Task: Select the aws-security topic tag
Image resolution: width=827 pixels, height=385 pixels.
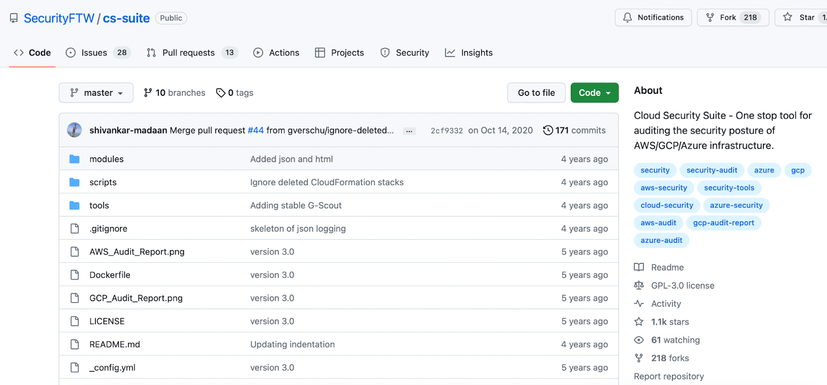Action: pos(664,188)
